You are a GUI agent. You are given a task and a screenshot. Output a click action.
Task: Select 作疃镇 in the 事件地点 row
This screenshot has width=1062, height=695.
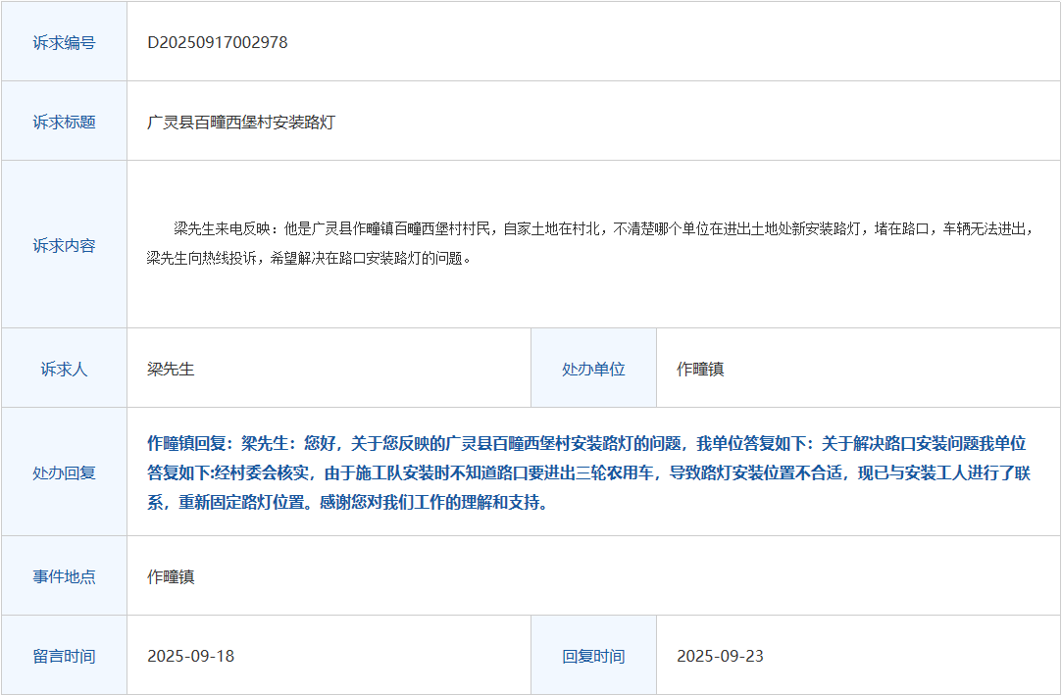(x=171, y=576)
